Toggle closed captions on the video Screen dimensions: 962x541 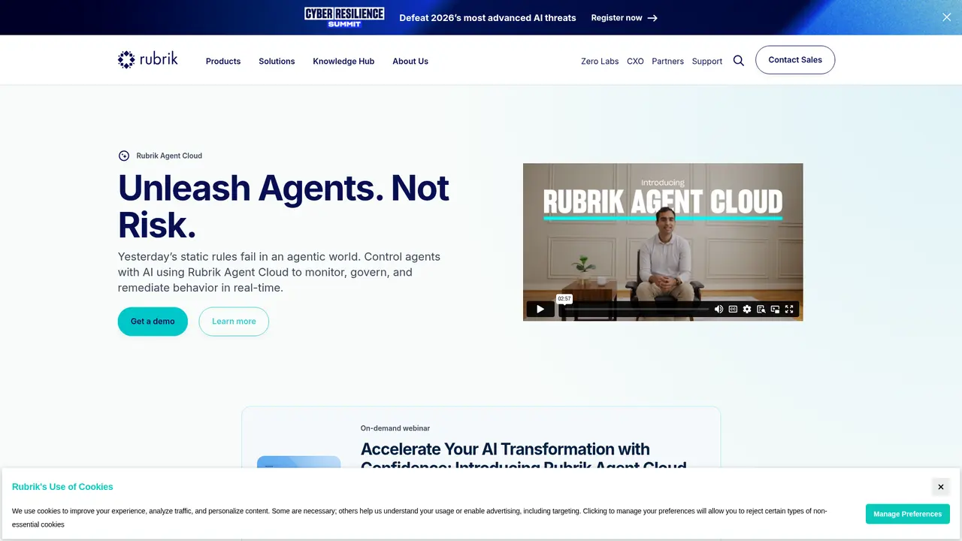tap(733, 309)
